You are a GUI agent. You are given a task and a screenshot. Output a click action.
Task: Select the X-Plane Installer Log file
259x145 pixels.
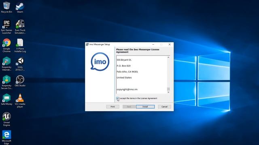coord(20,46)
